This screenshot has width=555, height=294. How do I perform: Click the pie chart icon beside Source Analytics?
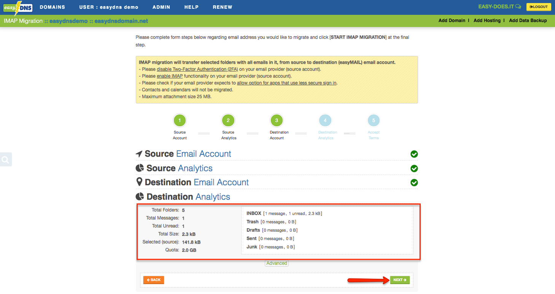coord(140,168)
